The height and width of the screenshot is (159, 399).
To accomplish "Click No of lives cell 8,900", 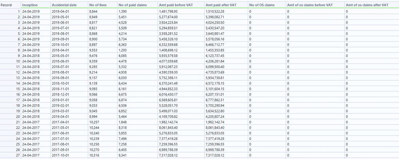I will click(x=93, y=39).
